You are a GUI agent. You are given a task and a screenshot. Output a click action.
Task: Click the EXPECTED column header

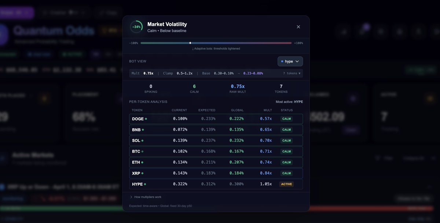tap(207, 110)
